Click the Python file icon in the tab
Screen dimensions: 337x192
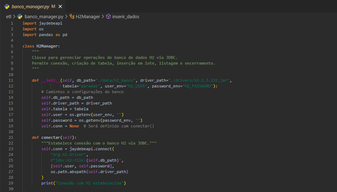7,6
